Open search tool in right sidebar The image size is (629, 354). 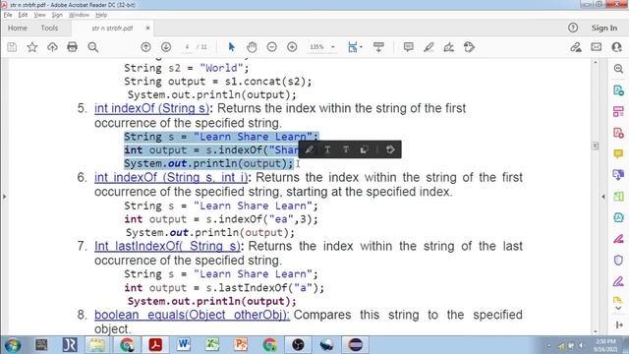pos(618,69)
